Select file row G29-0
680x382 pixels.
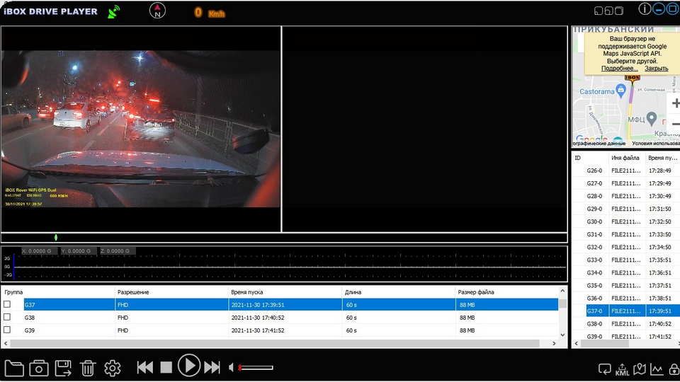pos(625,209)
